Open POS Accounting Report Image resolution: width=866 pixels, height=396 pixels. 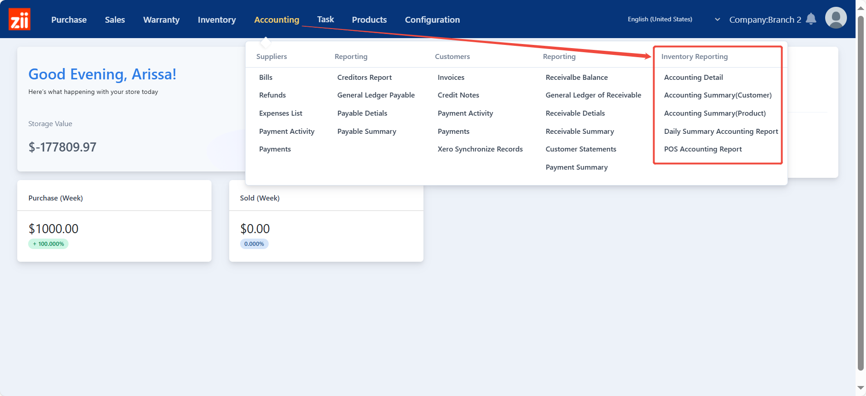(703, 149)
